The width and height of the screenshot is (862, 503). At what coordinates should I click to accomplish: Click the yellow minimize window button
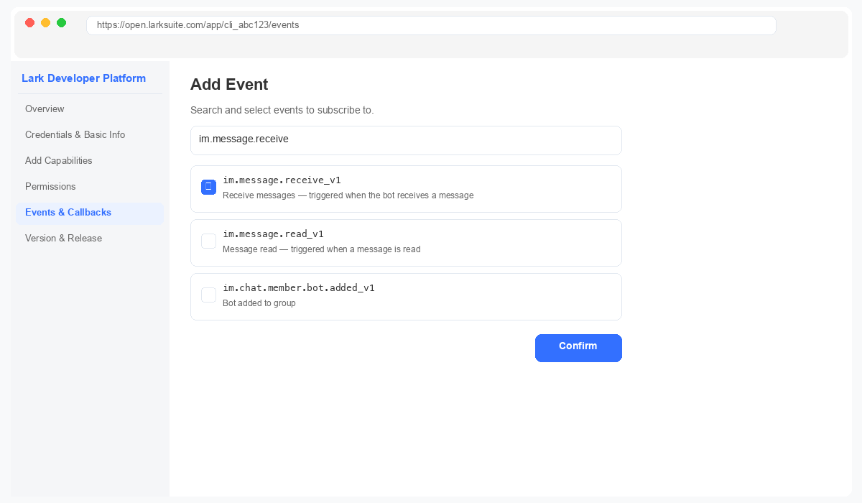(x=45, y=23)
